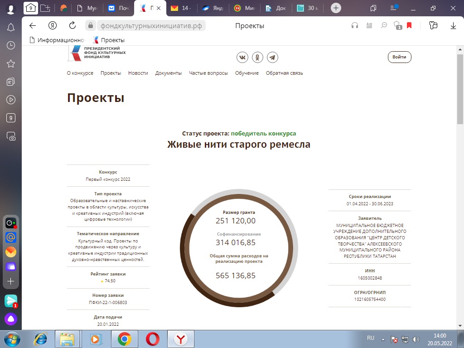464x348 pixels.
Task: Open the Alice assistant icon in sidebar
Action: coord(11,319)
